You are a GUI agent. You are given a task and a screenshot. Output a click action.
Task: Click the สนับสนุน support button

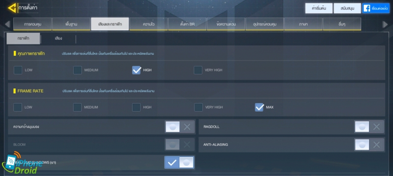[x=347, y=8]
